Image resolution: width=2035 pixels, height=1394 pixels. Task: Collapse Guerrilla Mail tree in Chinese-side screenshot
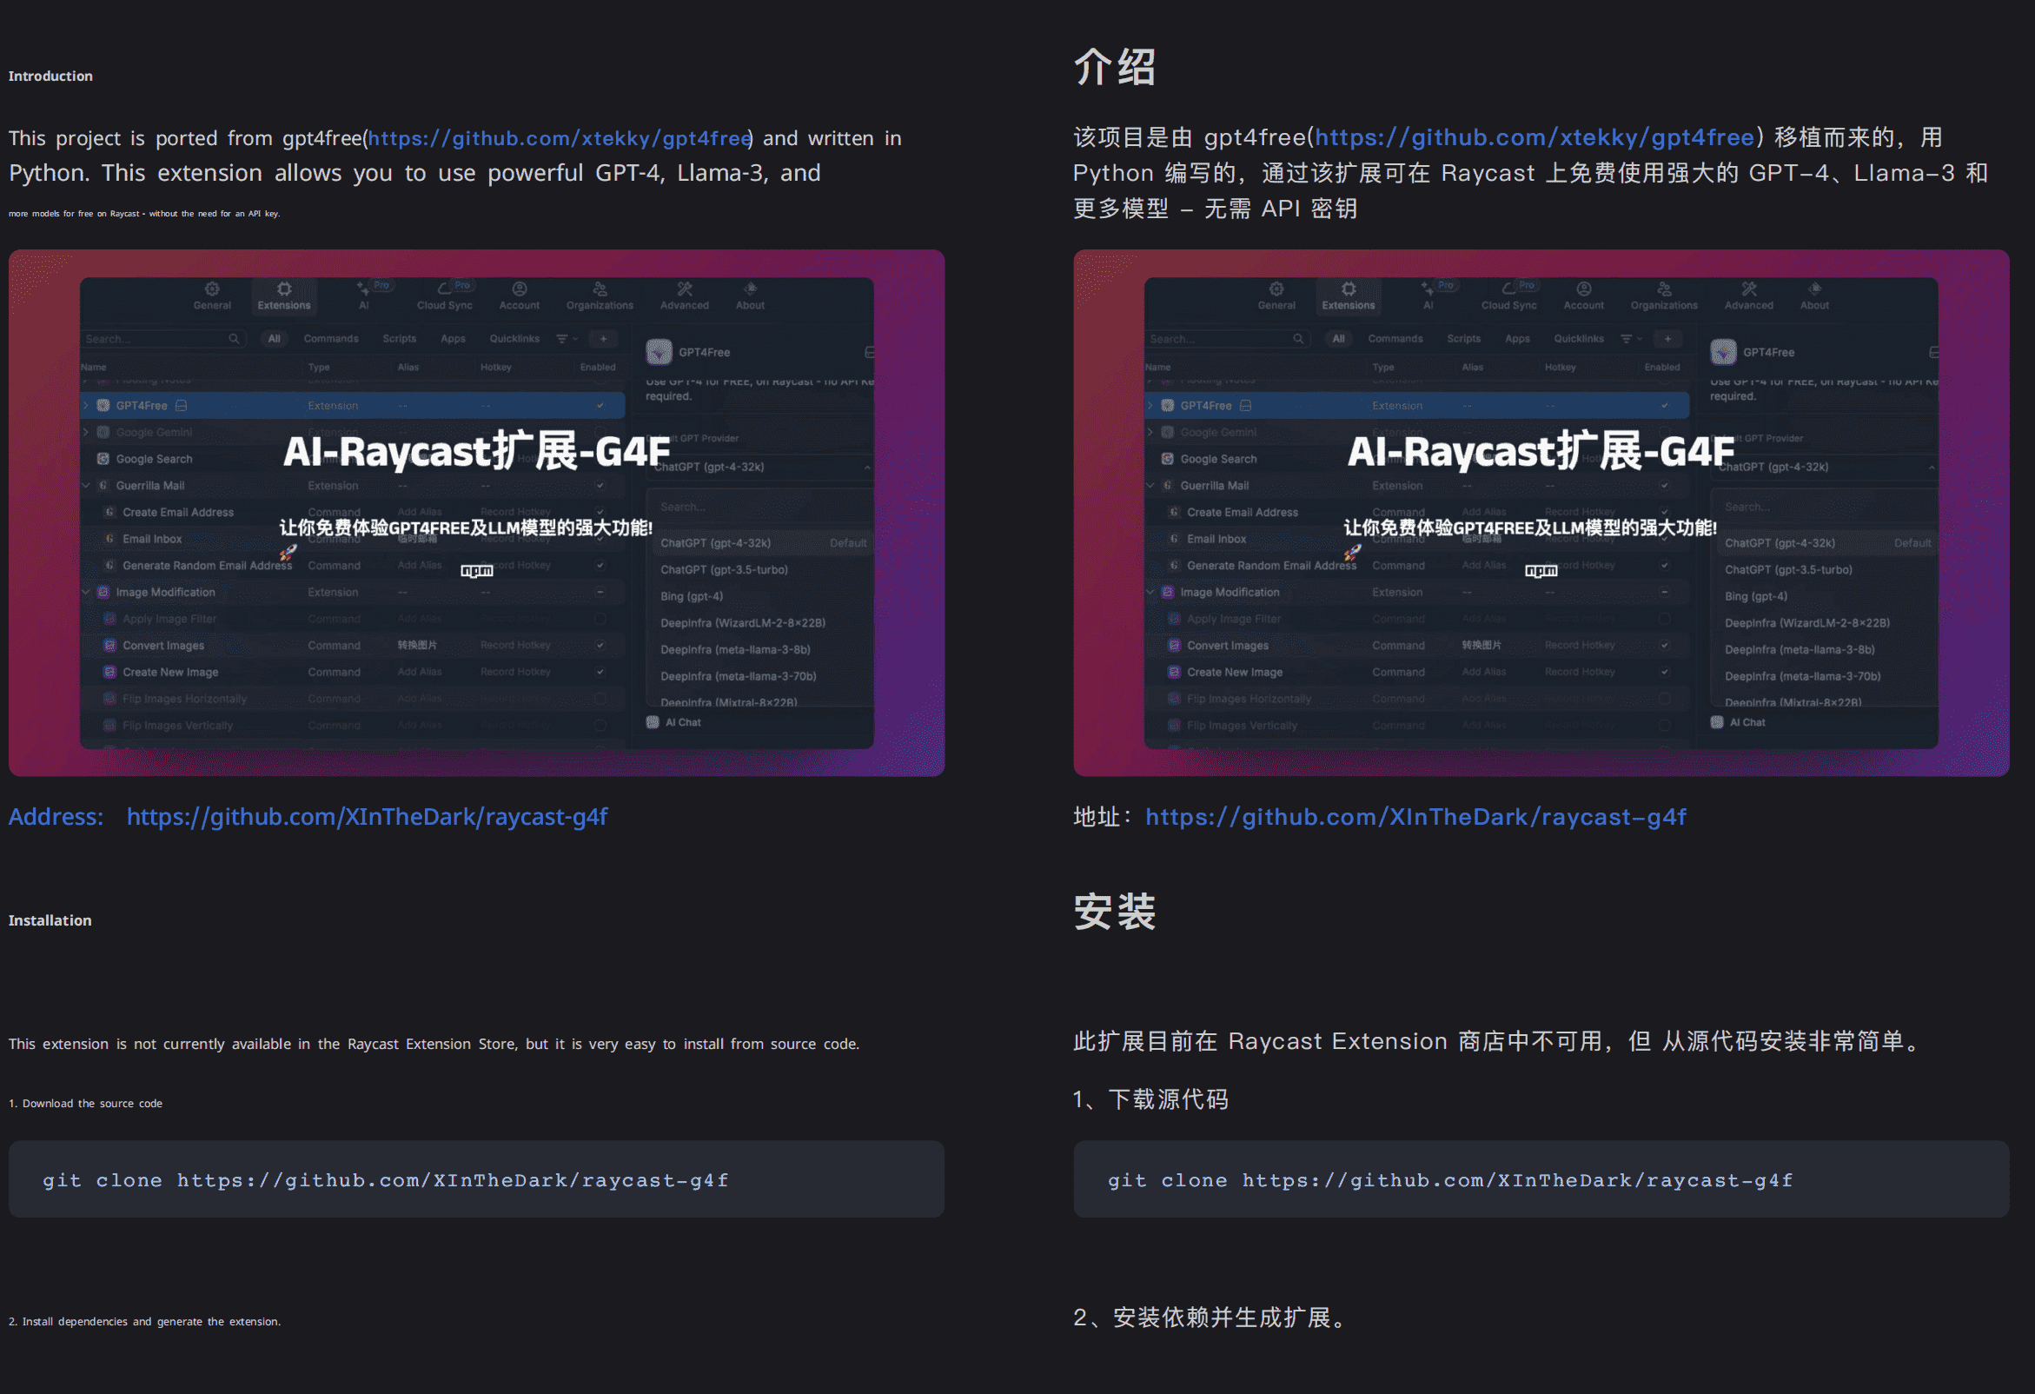tap(1150, 485)
